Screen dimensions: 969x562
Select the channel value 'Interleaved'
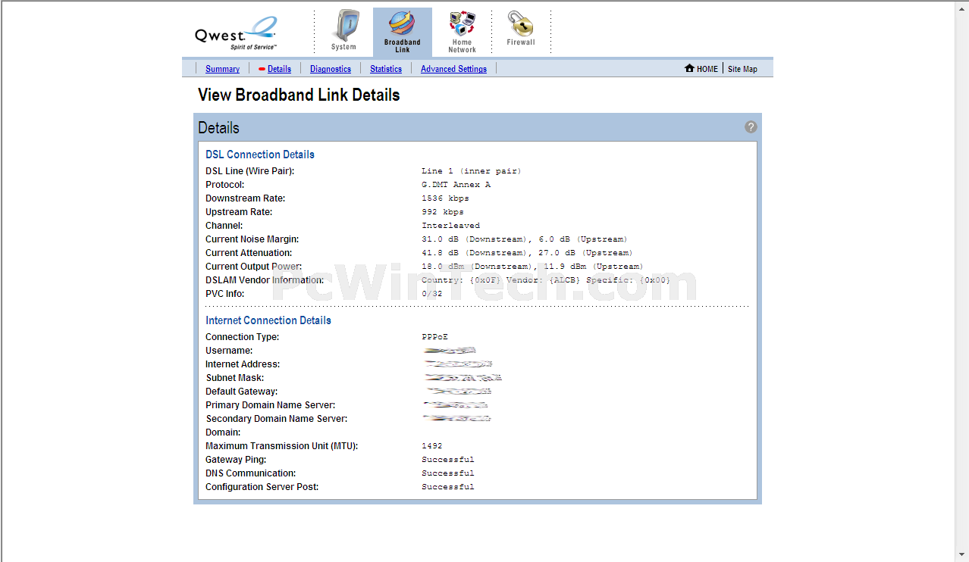coord(450,226)
